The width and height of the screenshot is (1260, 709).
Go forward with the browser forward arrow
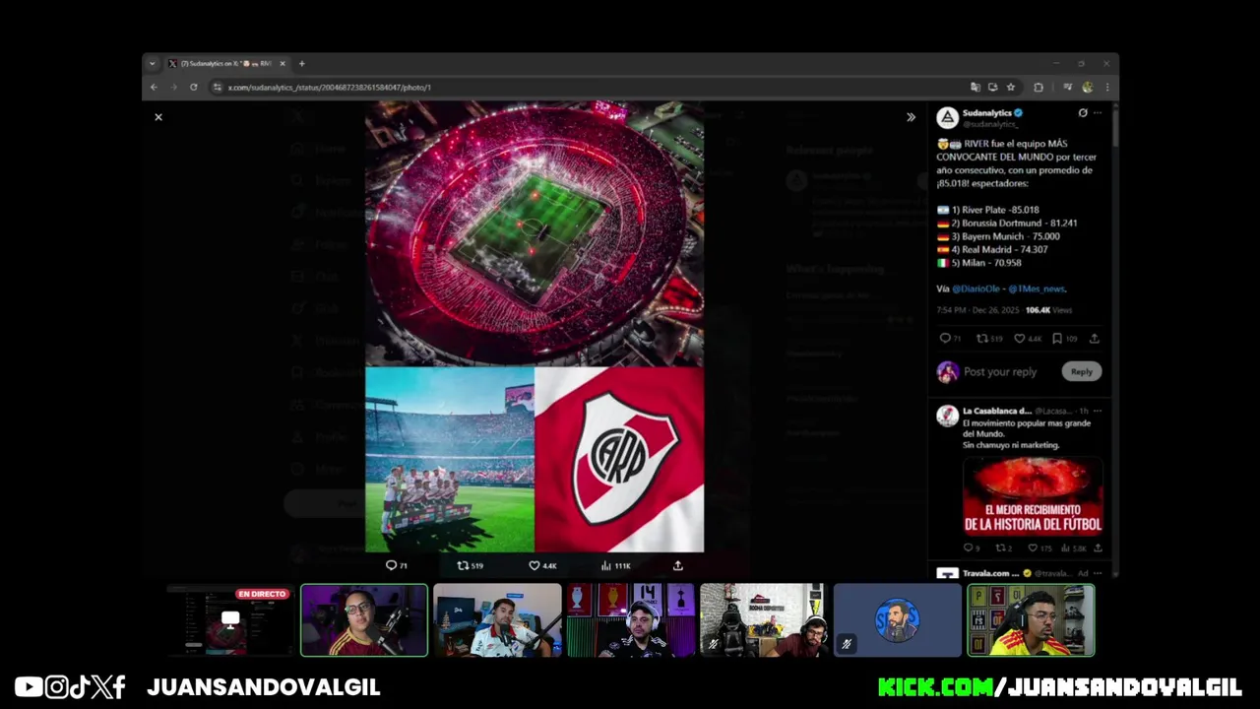173,87
